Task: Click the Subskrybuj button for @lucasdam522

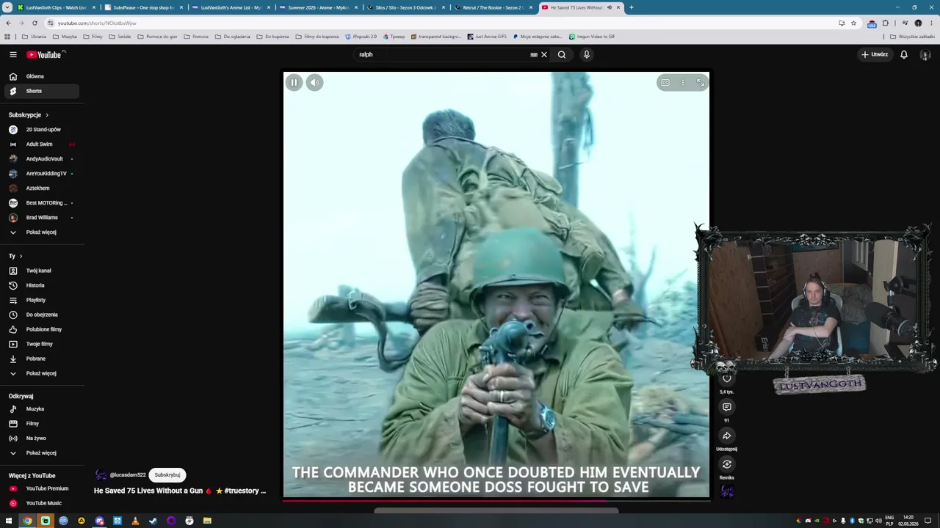Action: pos(167,475)
